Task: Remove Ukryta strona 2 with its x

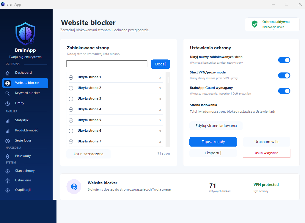Action: [x=160, y=88]
